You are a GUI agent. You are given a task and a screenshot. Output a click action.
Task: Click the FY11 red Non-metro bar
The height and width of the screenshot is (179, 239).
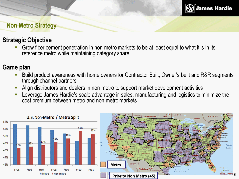pos(93,149)
